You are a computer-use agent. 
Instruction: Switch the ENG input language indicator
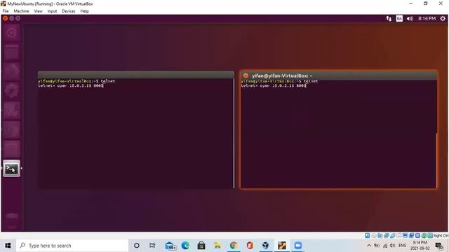click(x=402, y=246)
